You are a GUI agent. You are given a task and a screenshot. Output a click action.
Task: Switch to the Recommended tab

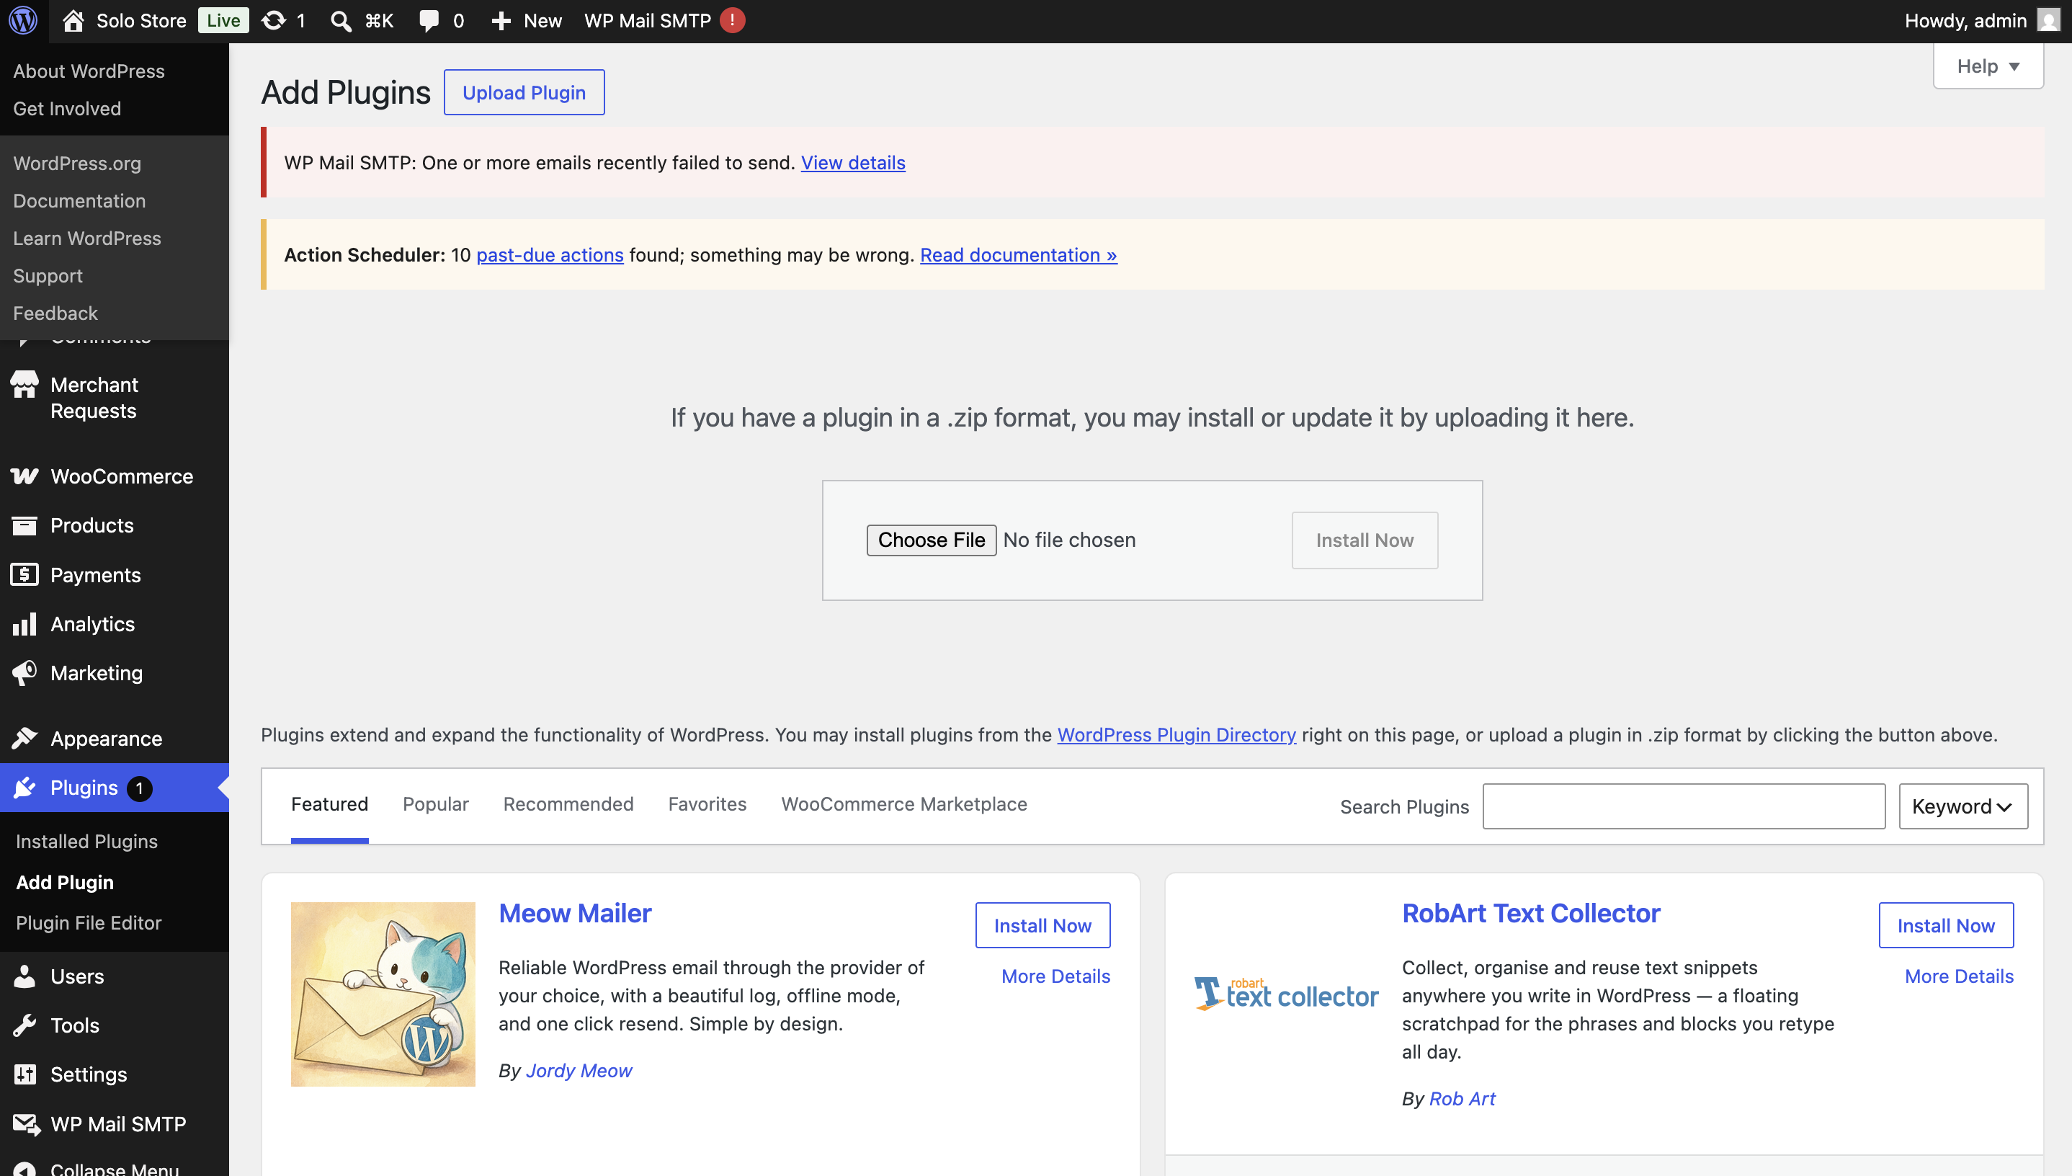[568, 804]
